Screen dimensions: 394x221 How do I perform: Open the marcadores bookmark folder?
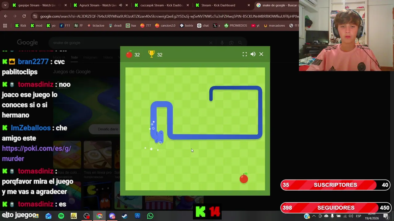(x=274, y=25)
